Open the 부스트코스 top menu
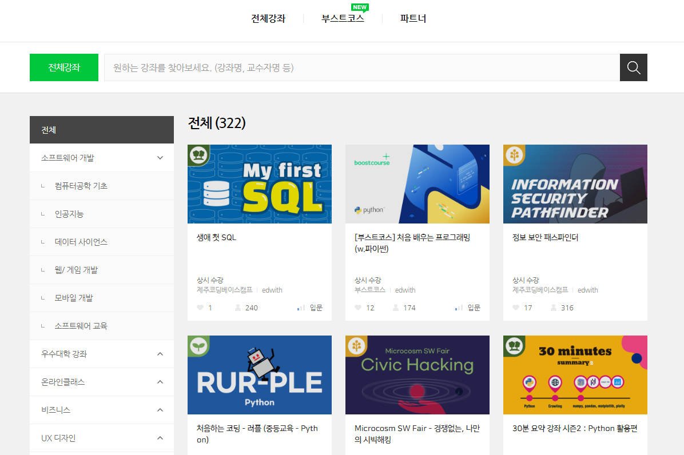Image resolution: width=684 pixels, height=455 pixels. click(x=343, y=18)
